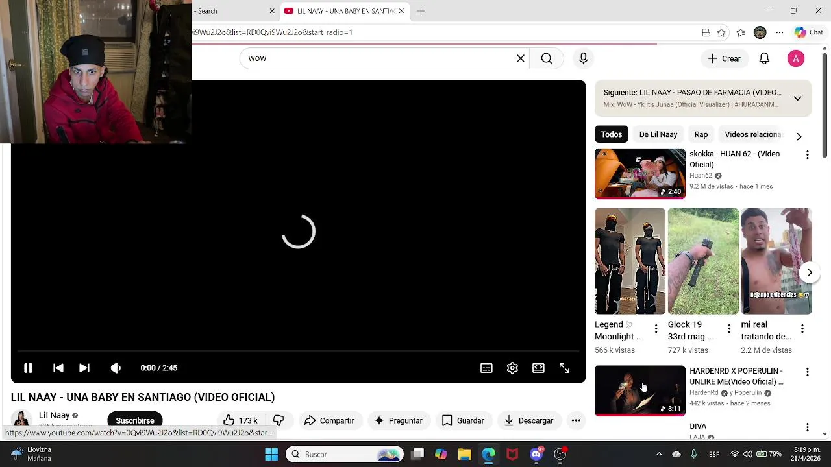Click the Crear button
831x467 pixels.
tap(724, 58)
